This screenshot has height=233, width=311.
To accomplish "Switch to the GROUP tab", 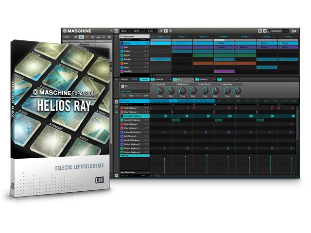I will pos(135,80).
